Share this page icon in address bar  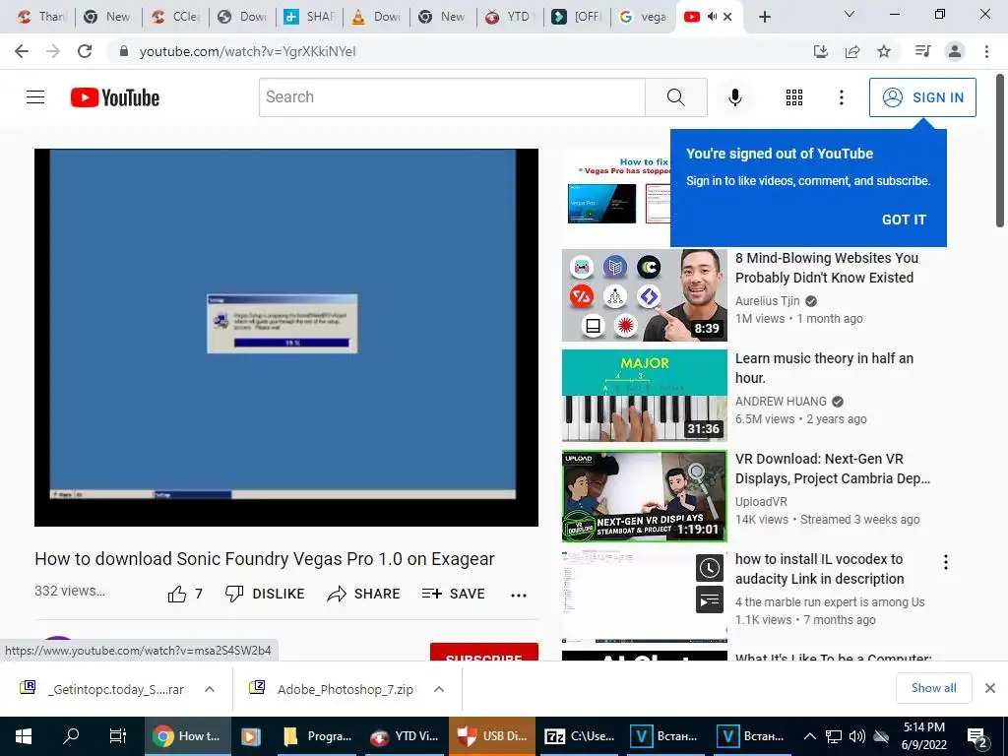click(852, 51)
